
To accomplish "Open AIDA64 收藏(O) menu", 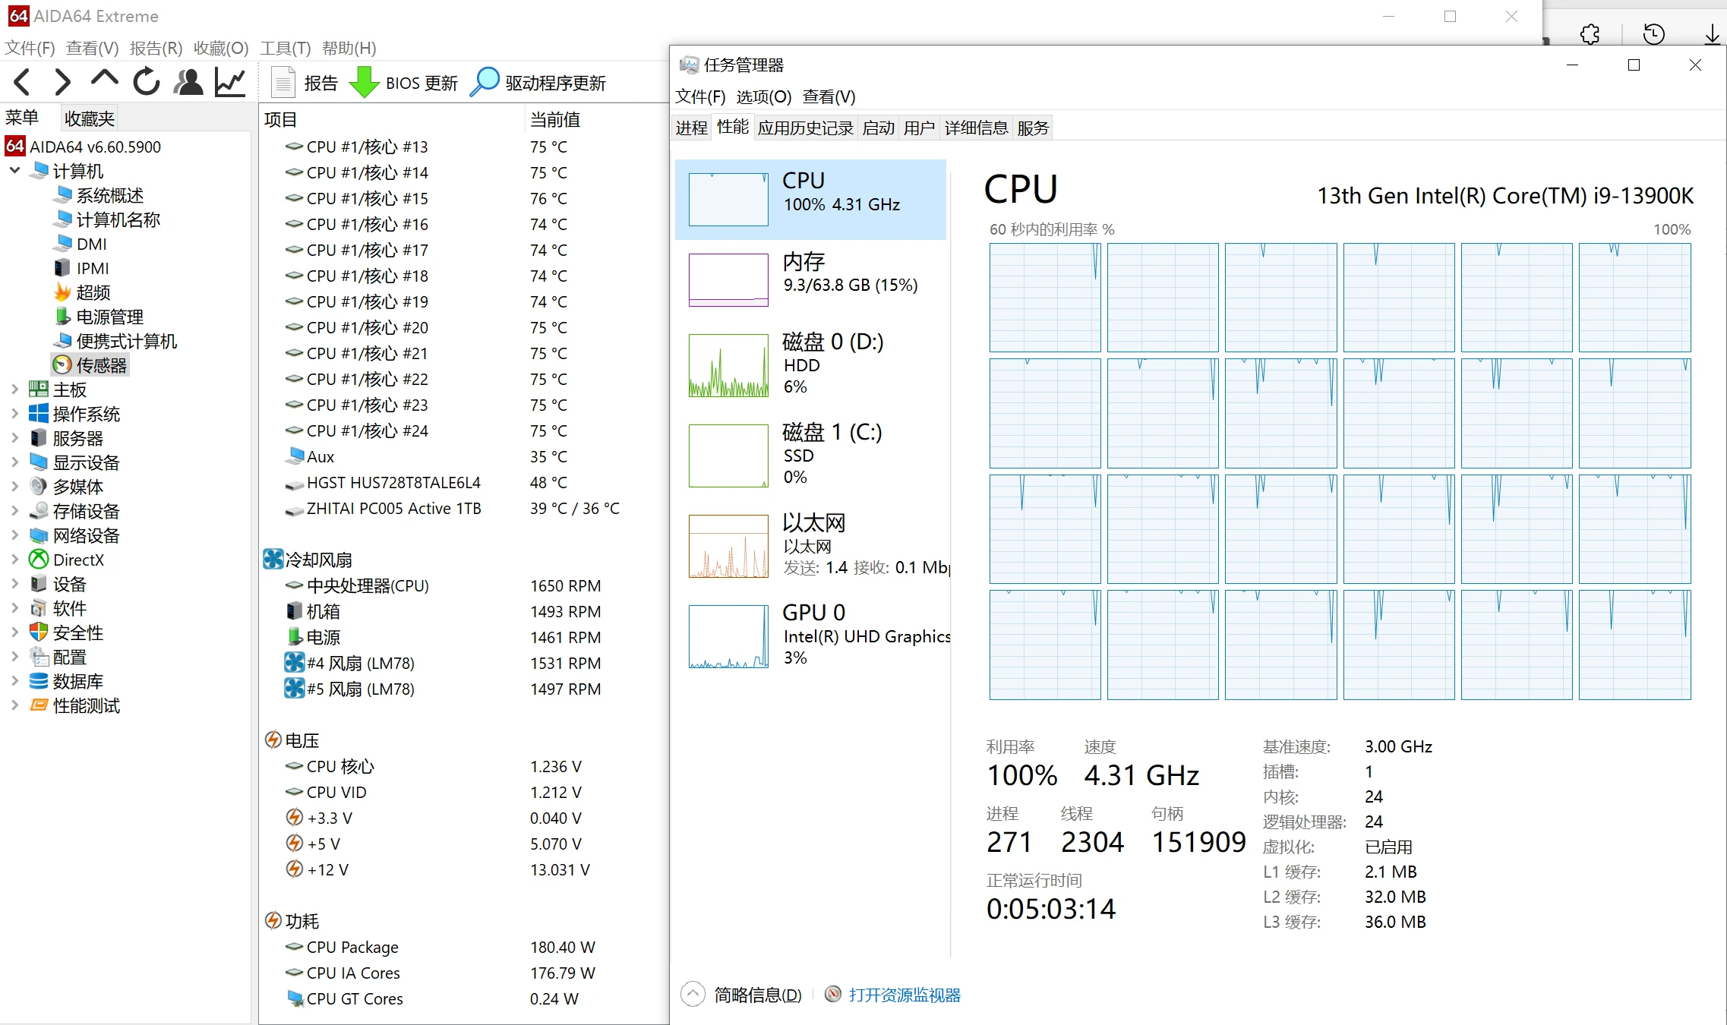I will point(221,49).
